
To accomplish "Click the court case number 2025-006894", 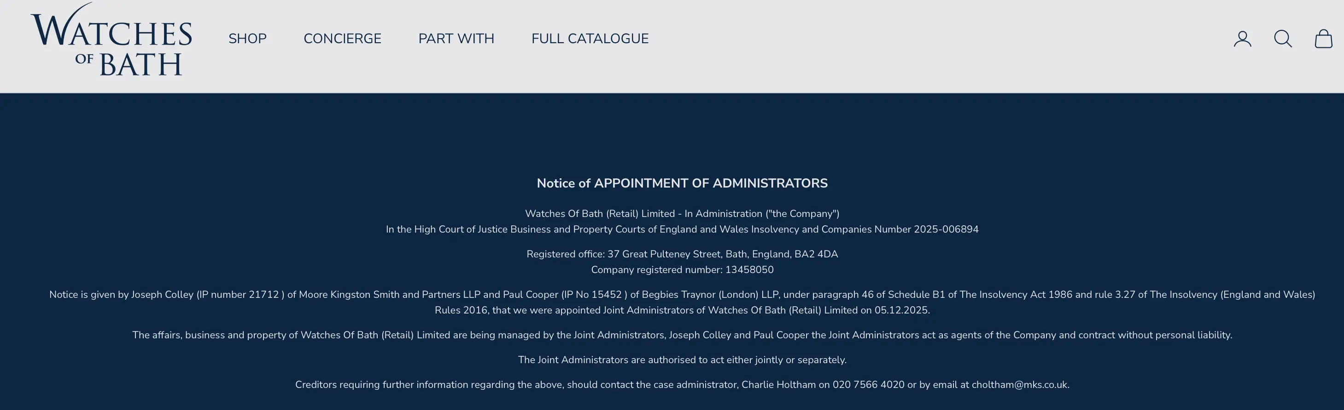I will coord(946,229).
